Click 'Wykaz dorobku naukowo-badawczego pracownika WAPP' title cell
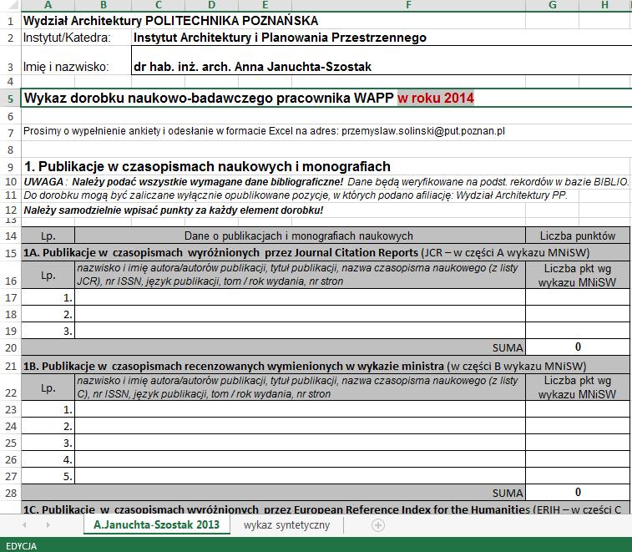632x552 pixels. 209,98
